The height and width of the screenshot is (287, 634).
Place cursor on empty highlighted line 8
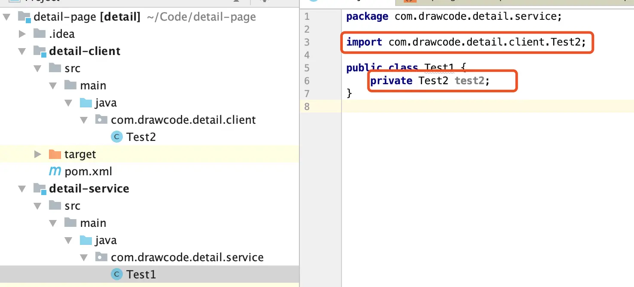pos(488,107)
